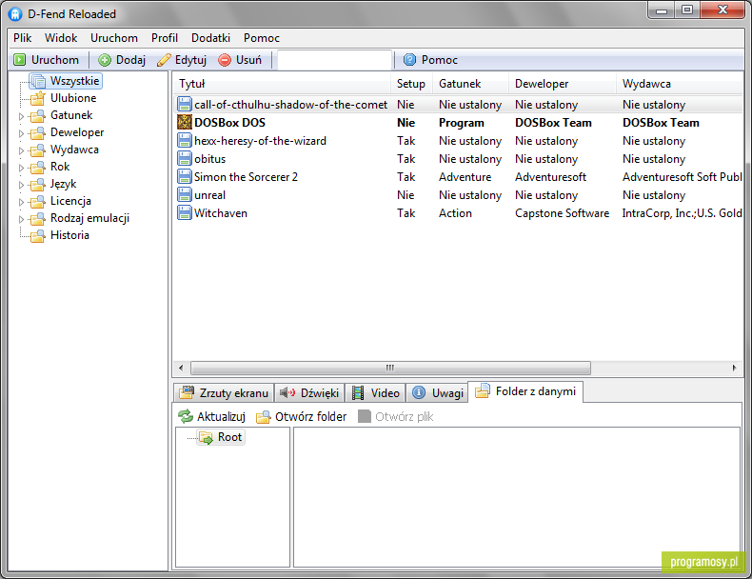Click the pencil Edytuj icon
Screen dimensions: 752x579
click(x=164, y=60)
